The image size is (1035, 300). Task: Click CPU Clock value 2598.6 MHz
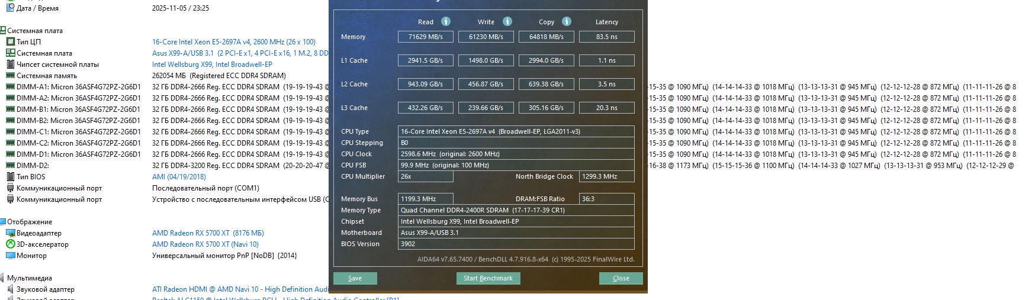tap(516, 154)
